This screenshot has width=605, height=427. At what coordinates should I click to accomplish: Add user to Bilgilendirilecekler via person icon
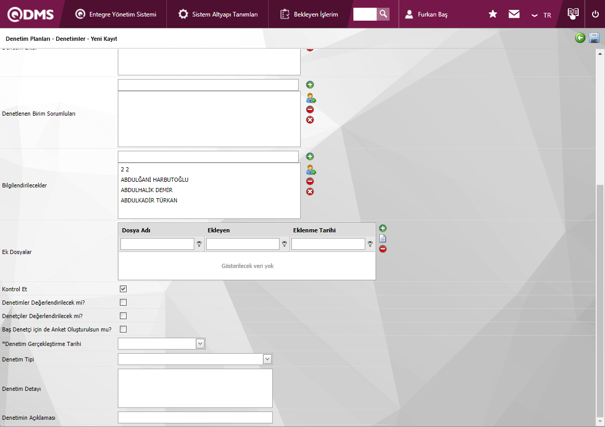pos(311,169)
